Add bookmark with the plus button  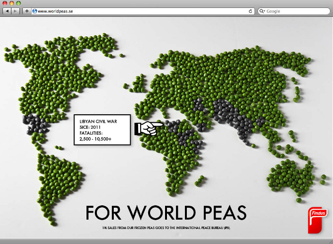coord(26,11)
